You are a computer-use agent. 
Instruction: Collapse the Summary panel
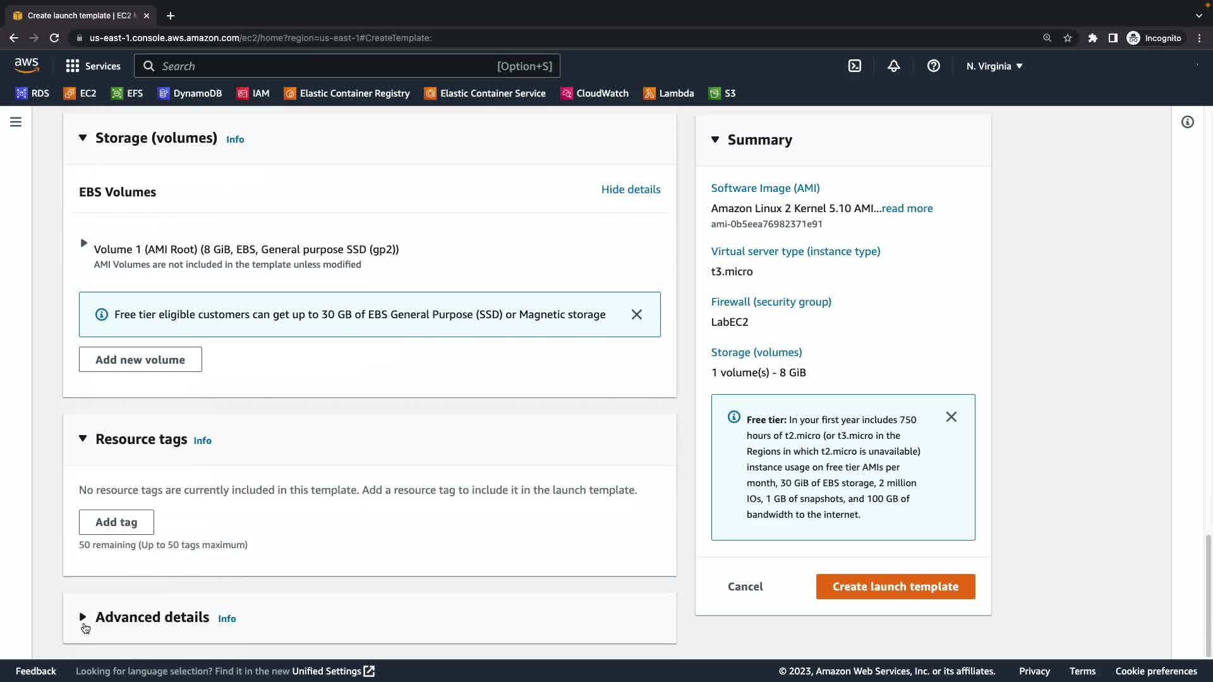tap(715, 140)
